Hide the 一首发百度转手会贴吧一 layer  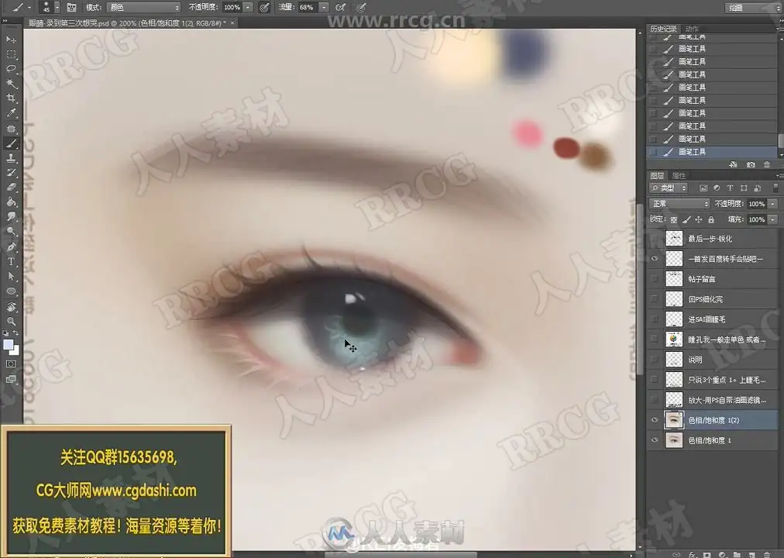[655, 259]
